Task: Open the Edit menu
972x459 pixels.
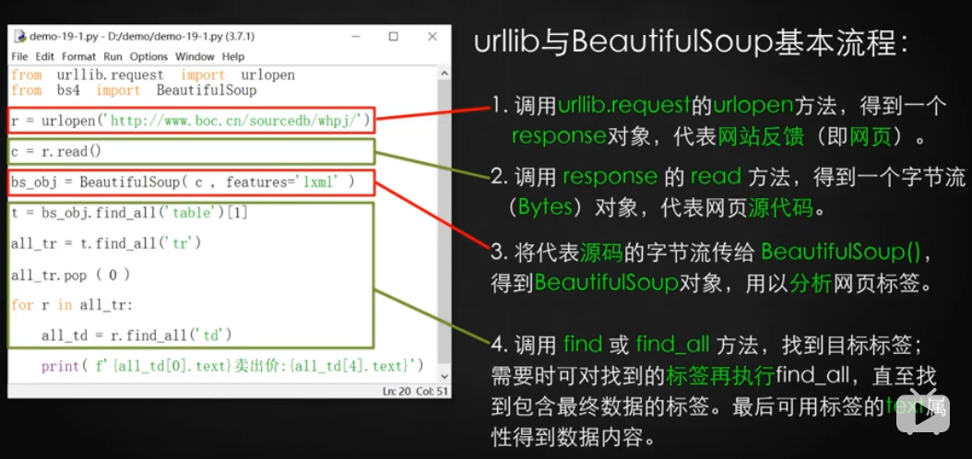Action: click(44, 56)
